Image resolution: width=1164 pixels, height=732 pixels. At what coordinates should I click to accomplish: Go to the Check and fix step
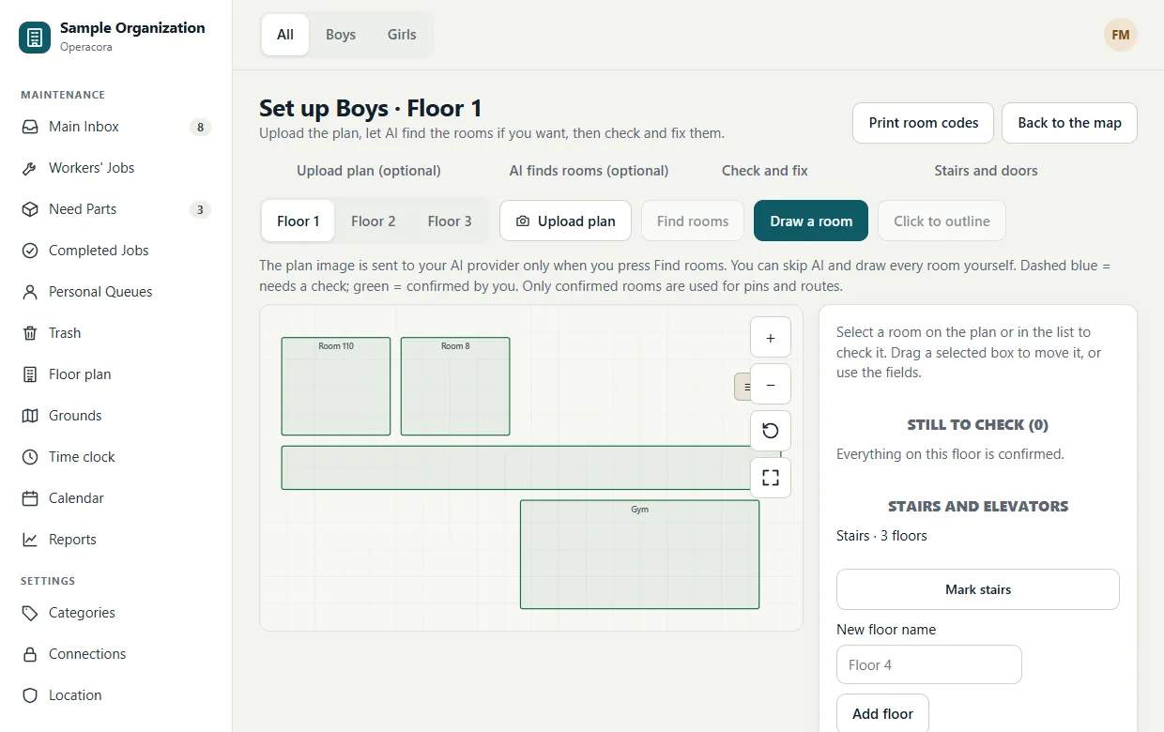tap(764, 171)
